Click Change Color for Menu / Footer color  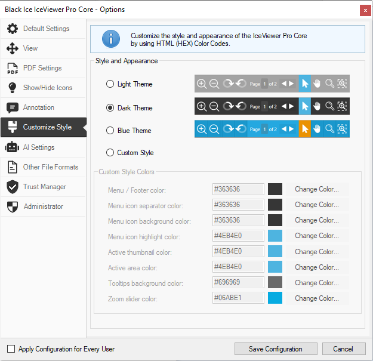(x=317, y=189)
